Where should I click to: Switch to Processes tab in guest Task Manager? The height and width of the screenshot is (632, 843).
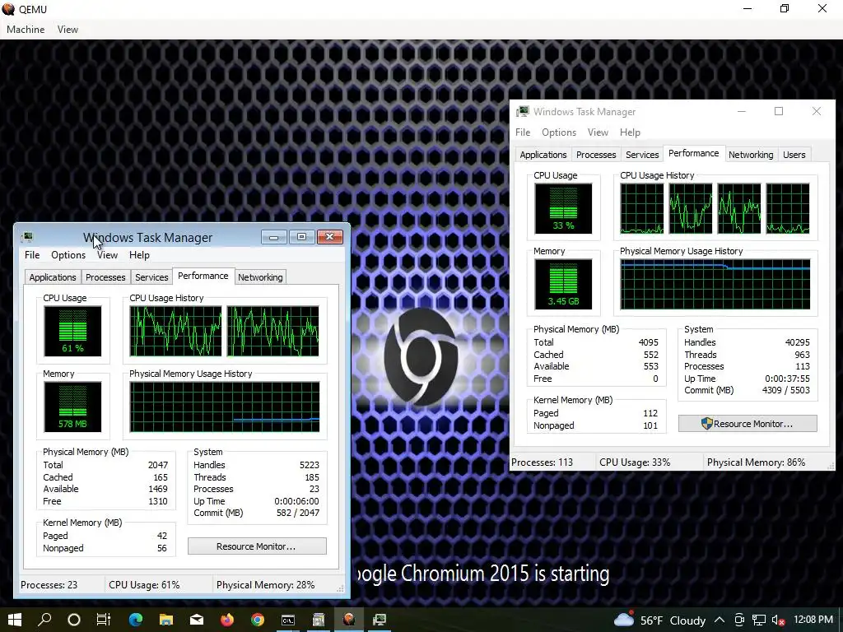(105, 277)
